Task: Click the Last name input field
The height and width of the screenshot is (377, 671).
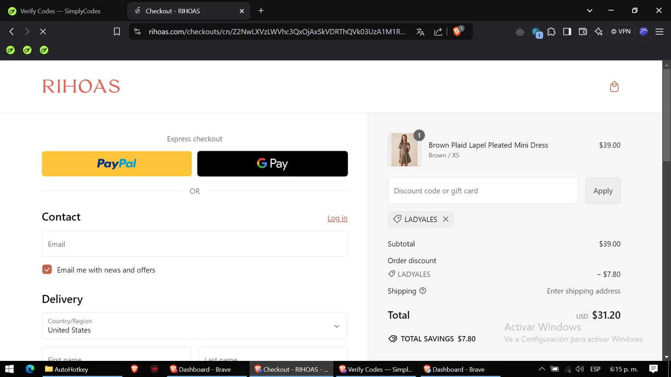Action: pyautogui.click(x=273, y=354)
